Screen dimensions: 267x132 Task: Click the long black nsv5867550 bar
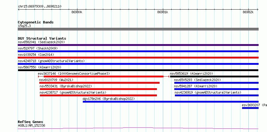tap(138, 70)
